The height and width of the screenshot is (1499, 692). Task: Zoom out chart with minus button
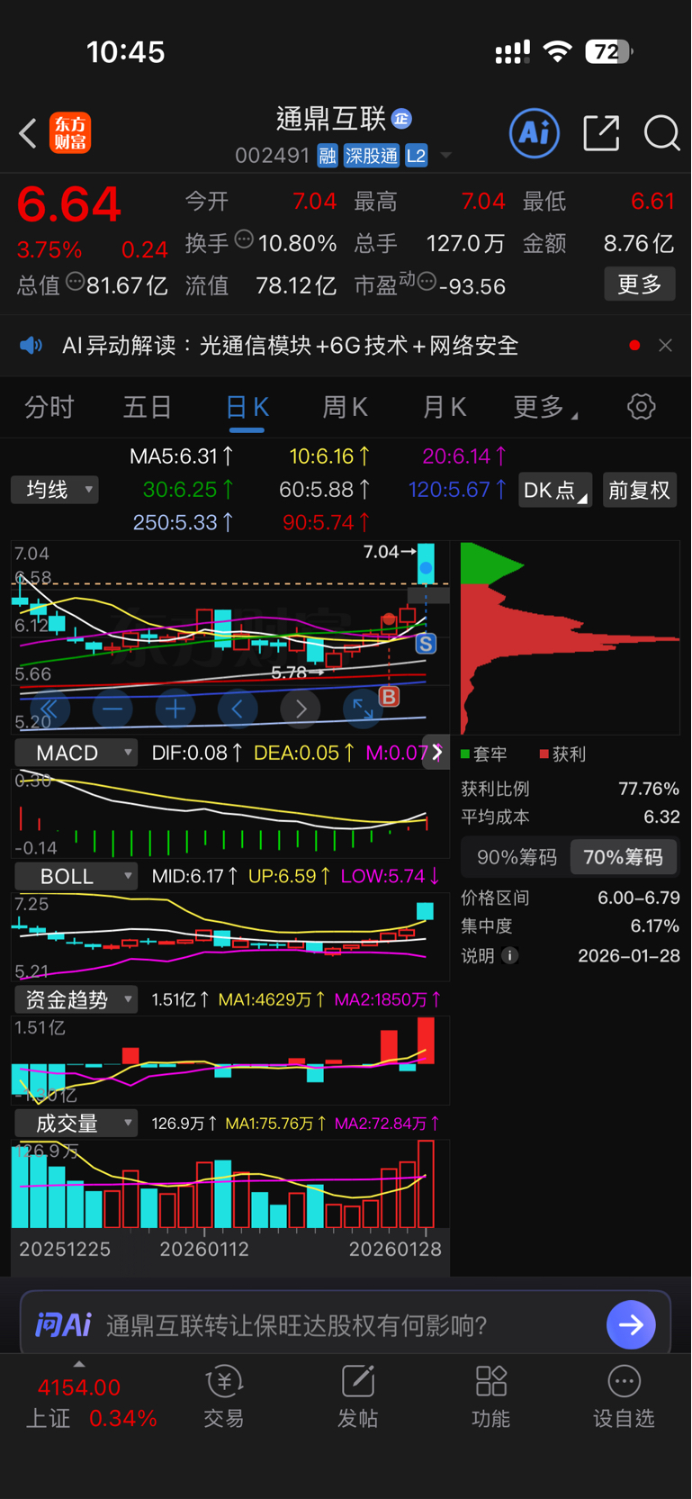(x=112, y=709)
